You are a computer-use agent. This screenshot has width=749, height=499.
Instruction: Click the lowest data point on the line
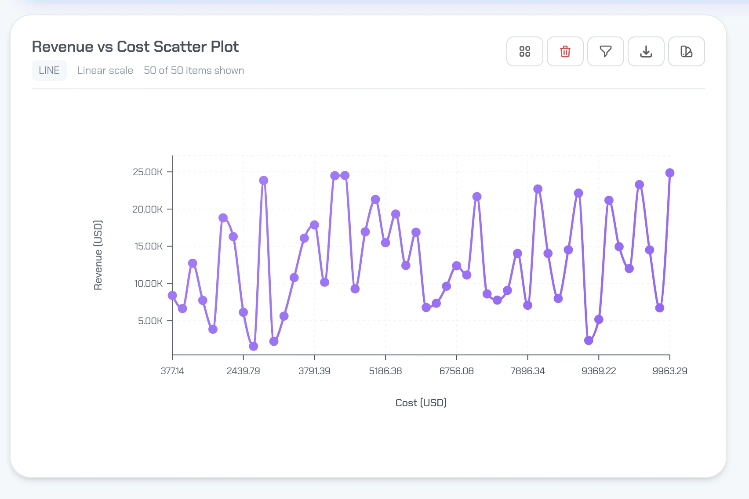point(253,346)
